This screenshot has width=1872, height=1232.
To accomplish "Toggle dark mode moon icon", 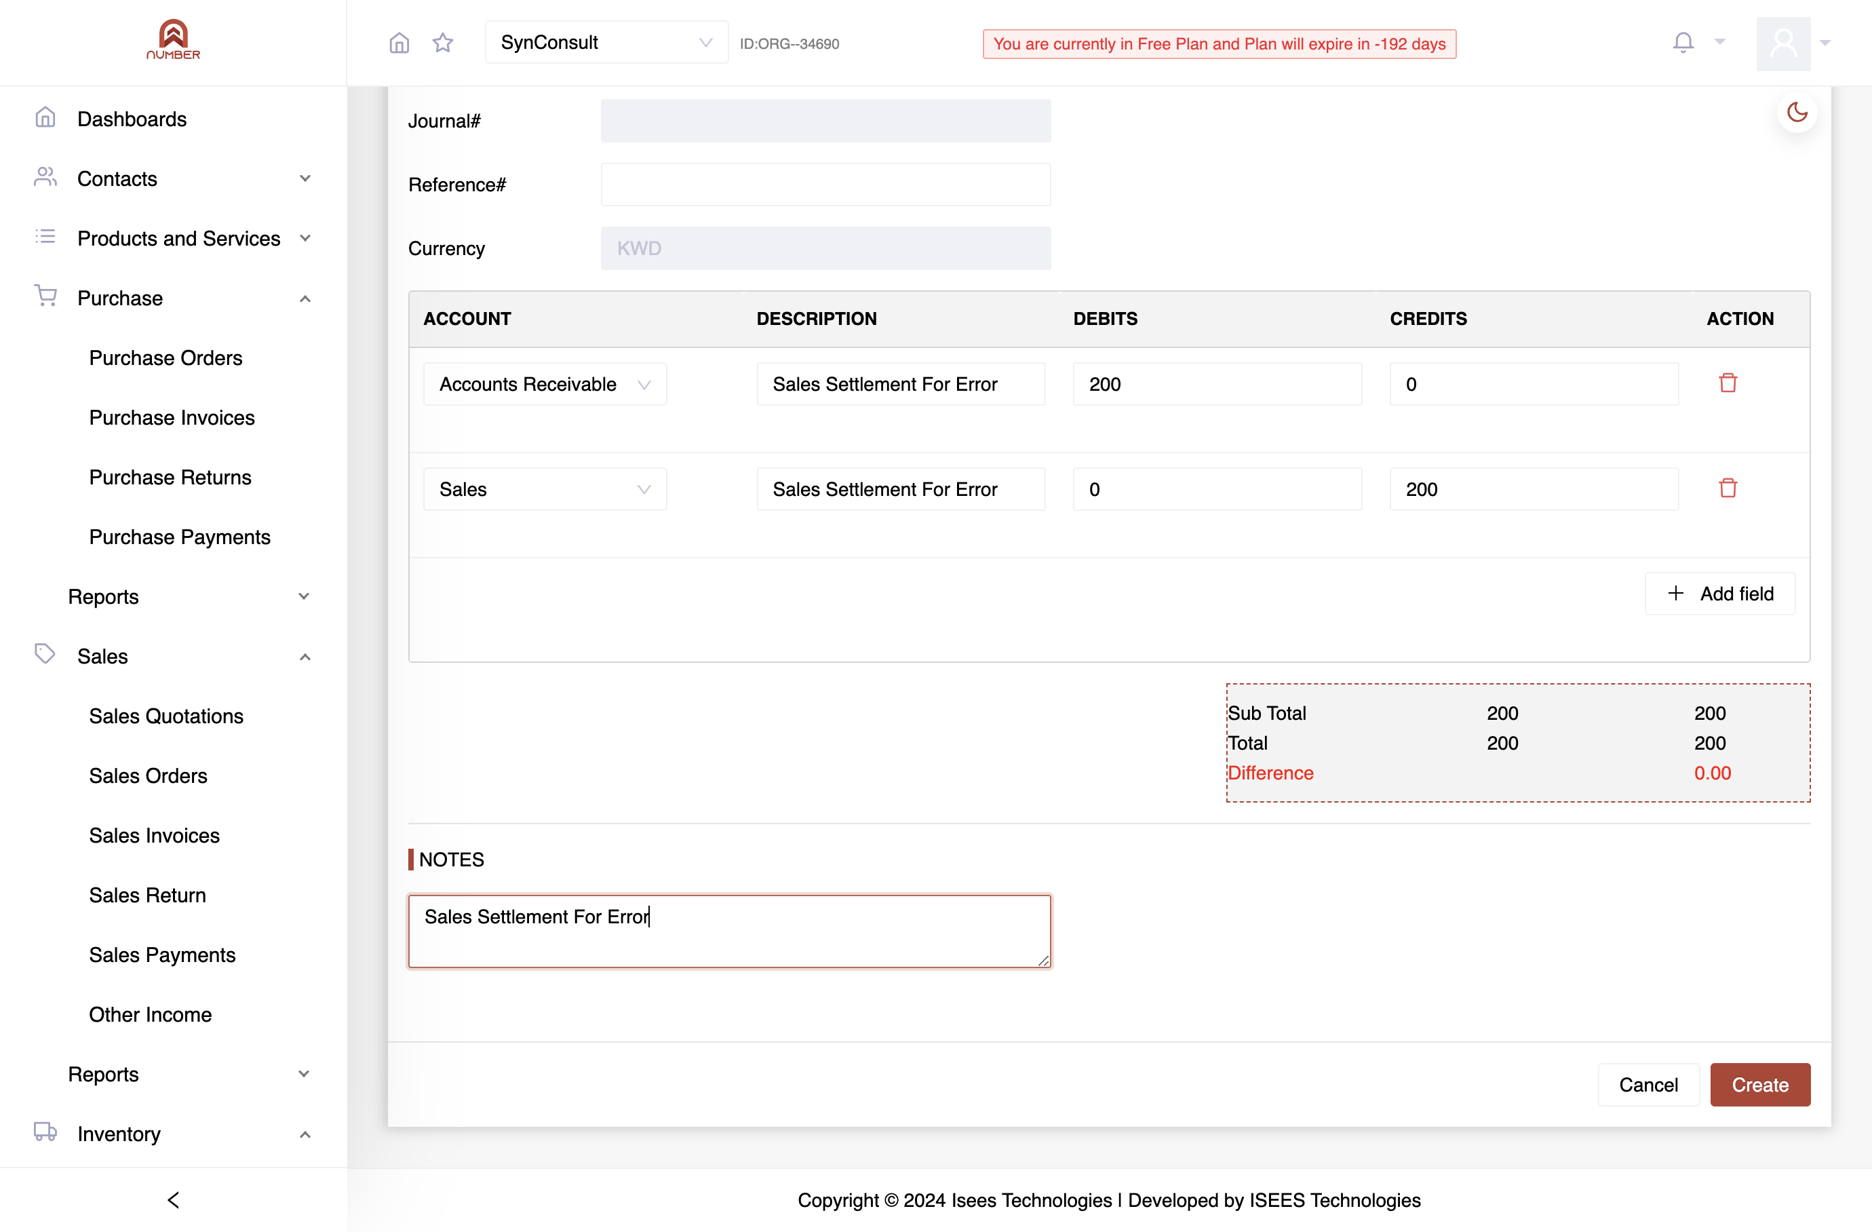I will pyautogui.click(x=1797, y=113).
